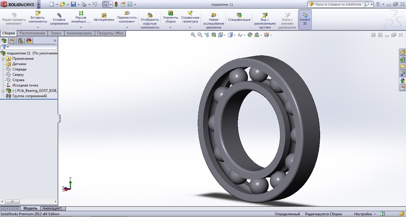Expand the SolidWorks menu arrow near the logo
The image size is (406, 217).
tap(39, 4)
